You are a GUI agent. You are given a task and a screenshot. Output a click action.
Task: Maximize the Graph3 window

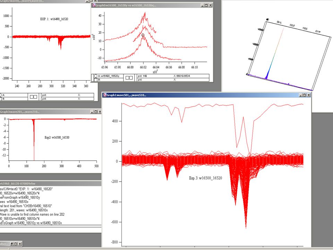pos(96,111)
